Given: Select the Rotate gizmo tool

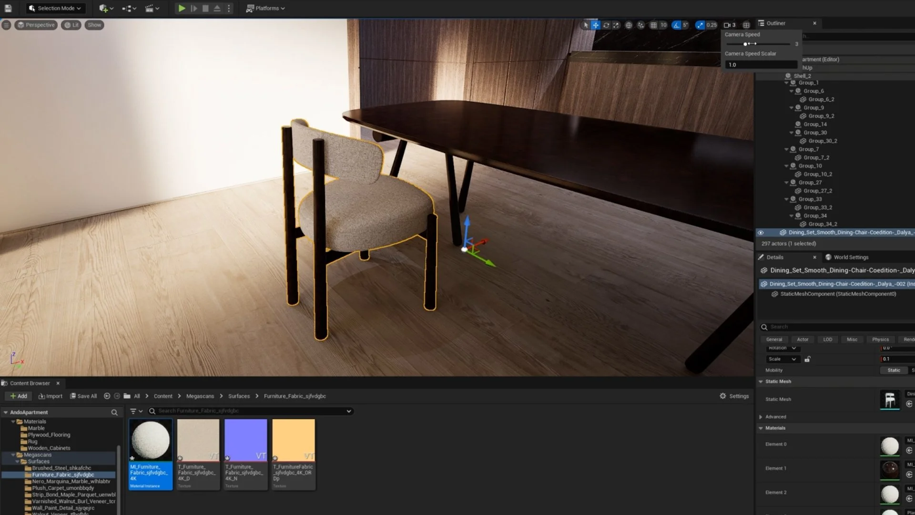Looking at the screenshot, I should (x=606, y=25).
